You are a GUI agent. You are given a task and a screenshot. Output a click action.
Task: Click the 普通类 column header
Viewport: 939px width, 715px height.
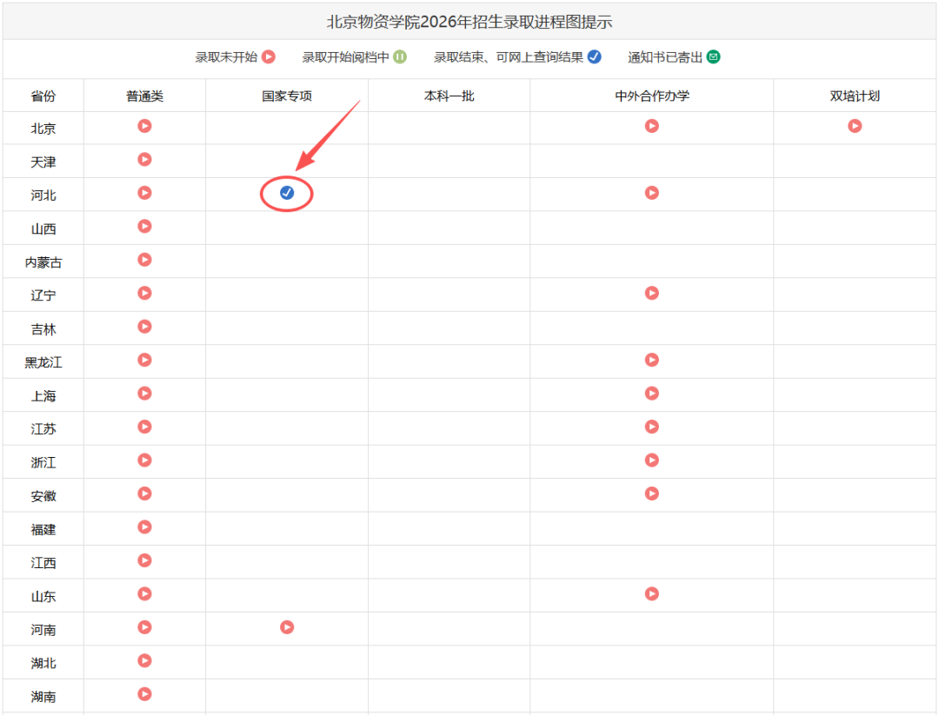144,96
